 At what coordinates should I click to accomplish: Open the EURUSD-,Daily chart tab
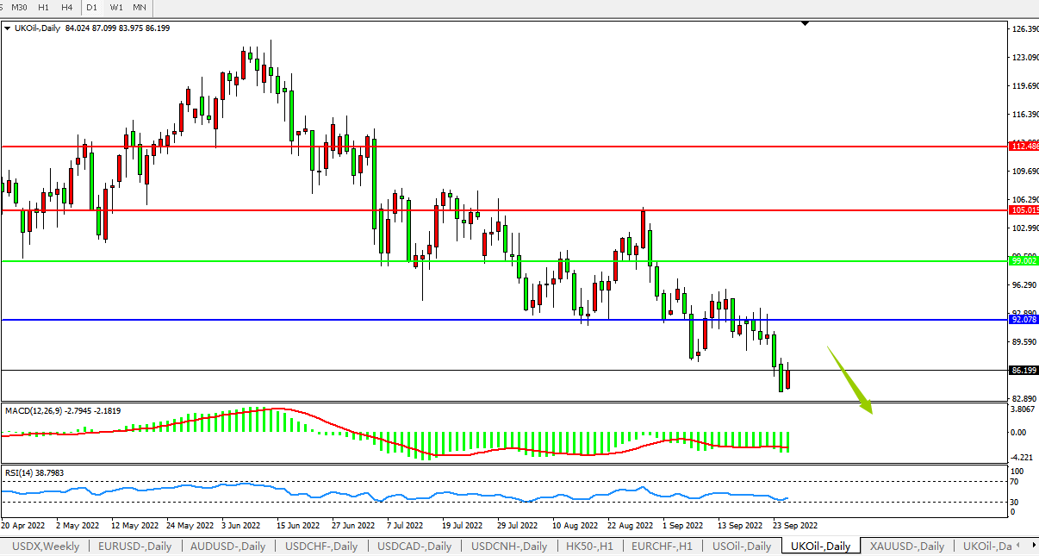134,547
